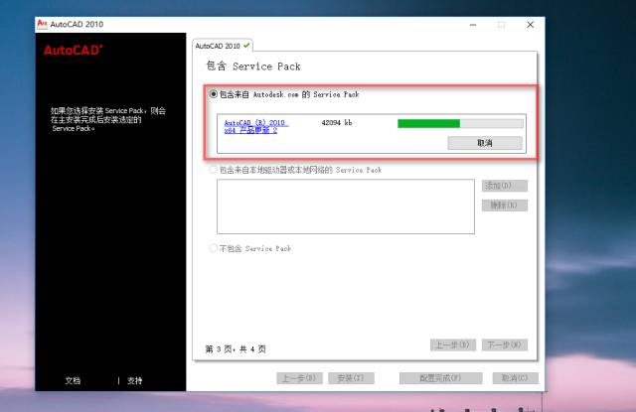636x412 pixels.
Task: Click inside the empty local Service Pack list box
Action: click(346, 206)
